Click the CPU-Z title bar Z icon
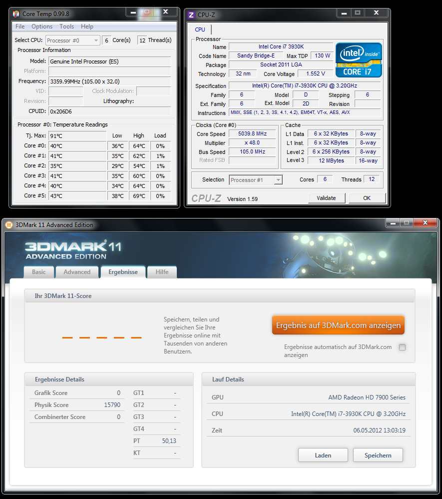 191,15
